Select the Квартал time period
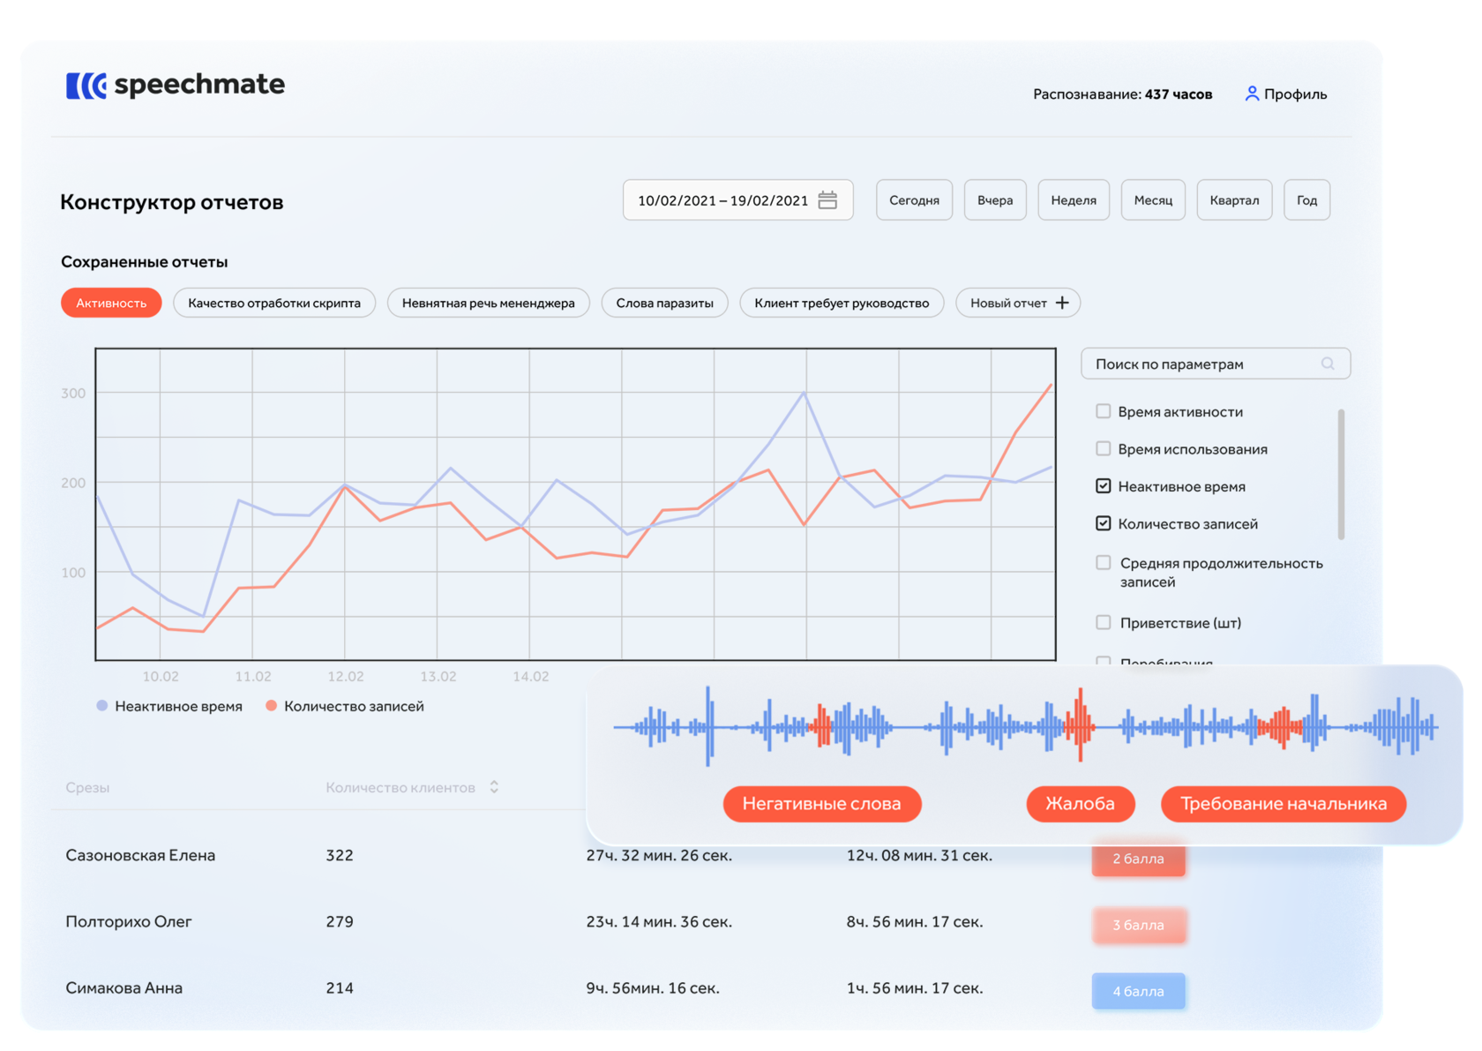Viewport: 1482px width, 1051px height. (x=1234, y=199)
